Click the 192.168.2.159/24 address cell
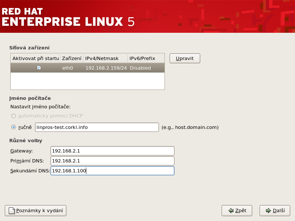 106,68
